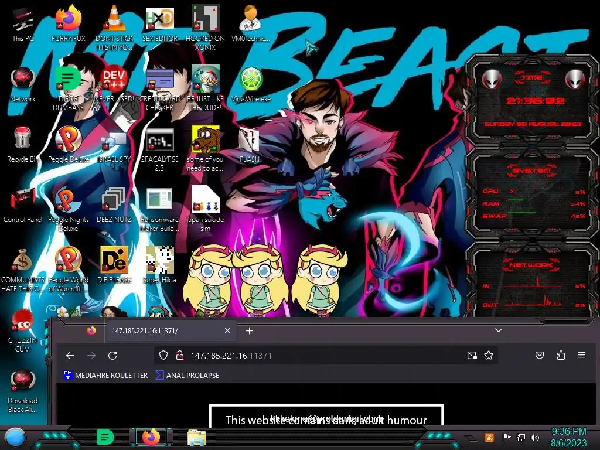
Task: Click the Start orb button
Action: (x=15, y=437)
